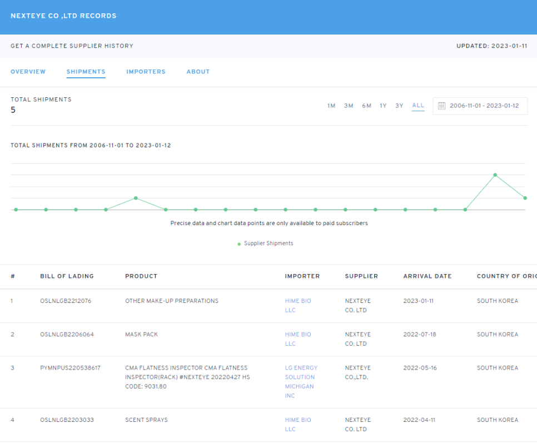The width and height of the screenshot is (537, 443).
Task: Pick the 3Y time range
Action: click(x=399, y=106)
